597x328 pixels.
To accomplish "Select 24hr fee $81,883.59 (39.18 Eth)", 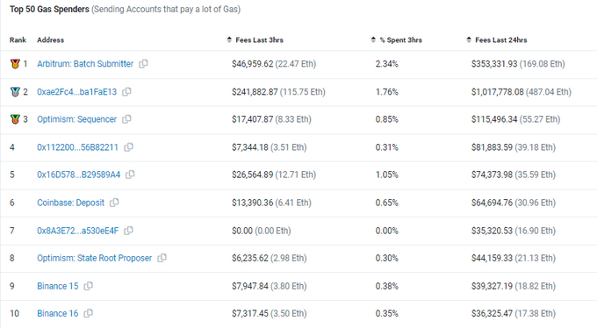I will (514, 147).
